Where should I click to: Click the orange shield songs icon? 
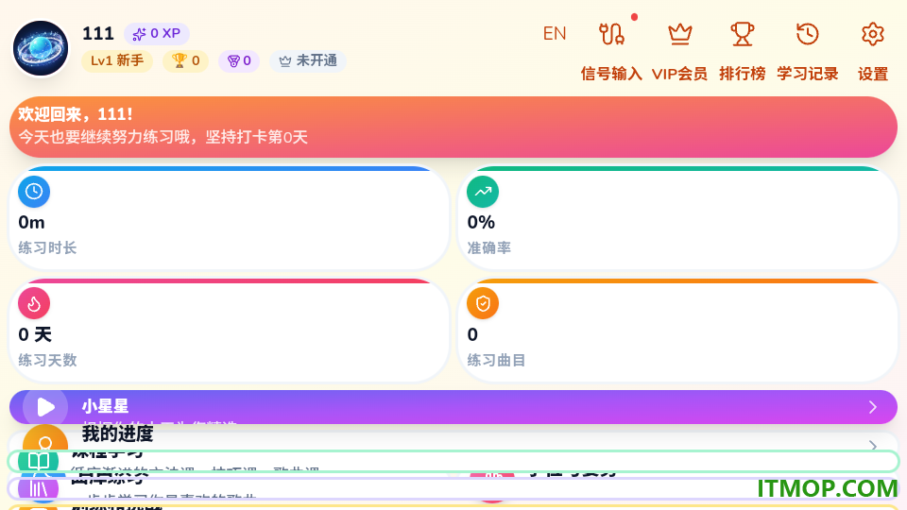[x=483, y=303]
